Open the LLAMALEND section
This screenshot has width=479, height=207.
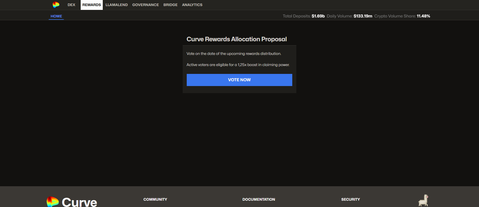click(117, 5)
